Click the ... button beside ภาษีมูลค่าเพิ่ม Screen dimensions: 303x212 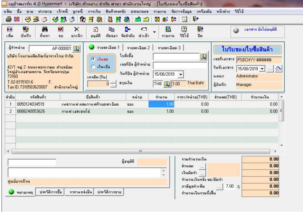[219, 187]
